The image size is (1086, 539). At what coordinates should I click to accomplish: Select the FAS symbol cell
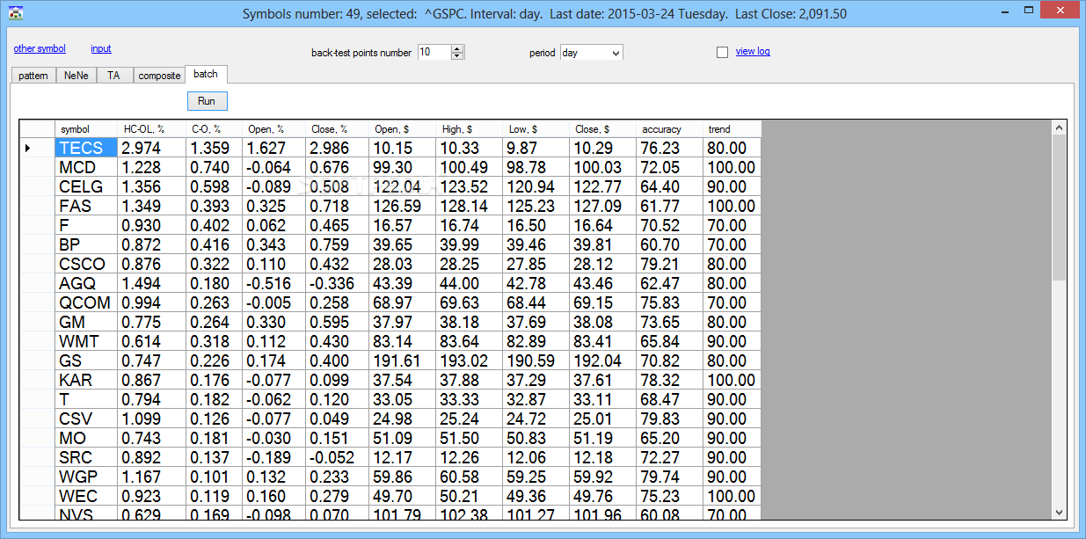(x=86, y=207)
